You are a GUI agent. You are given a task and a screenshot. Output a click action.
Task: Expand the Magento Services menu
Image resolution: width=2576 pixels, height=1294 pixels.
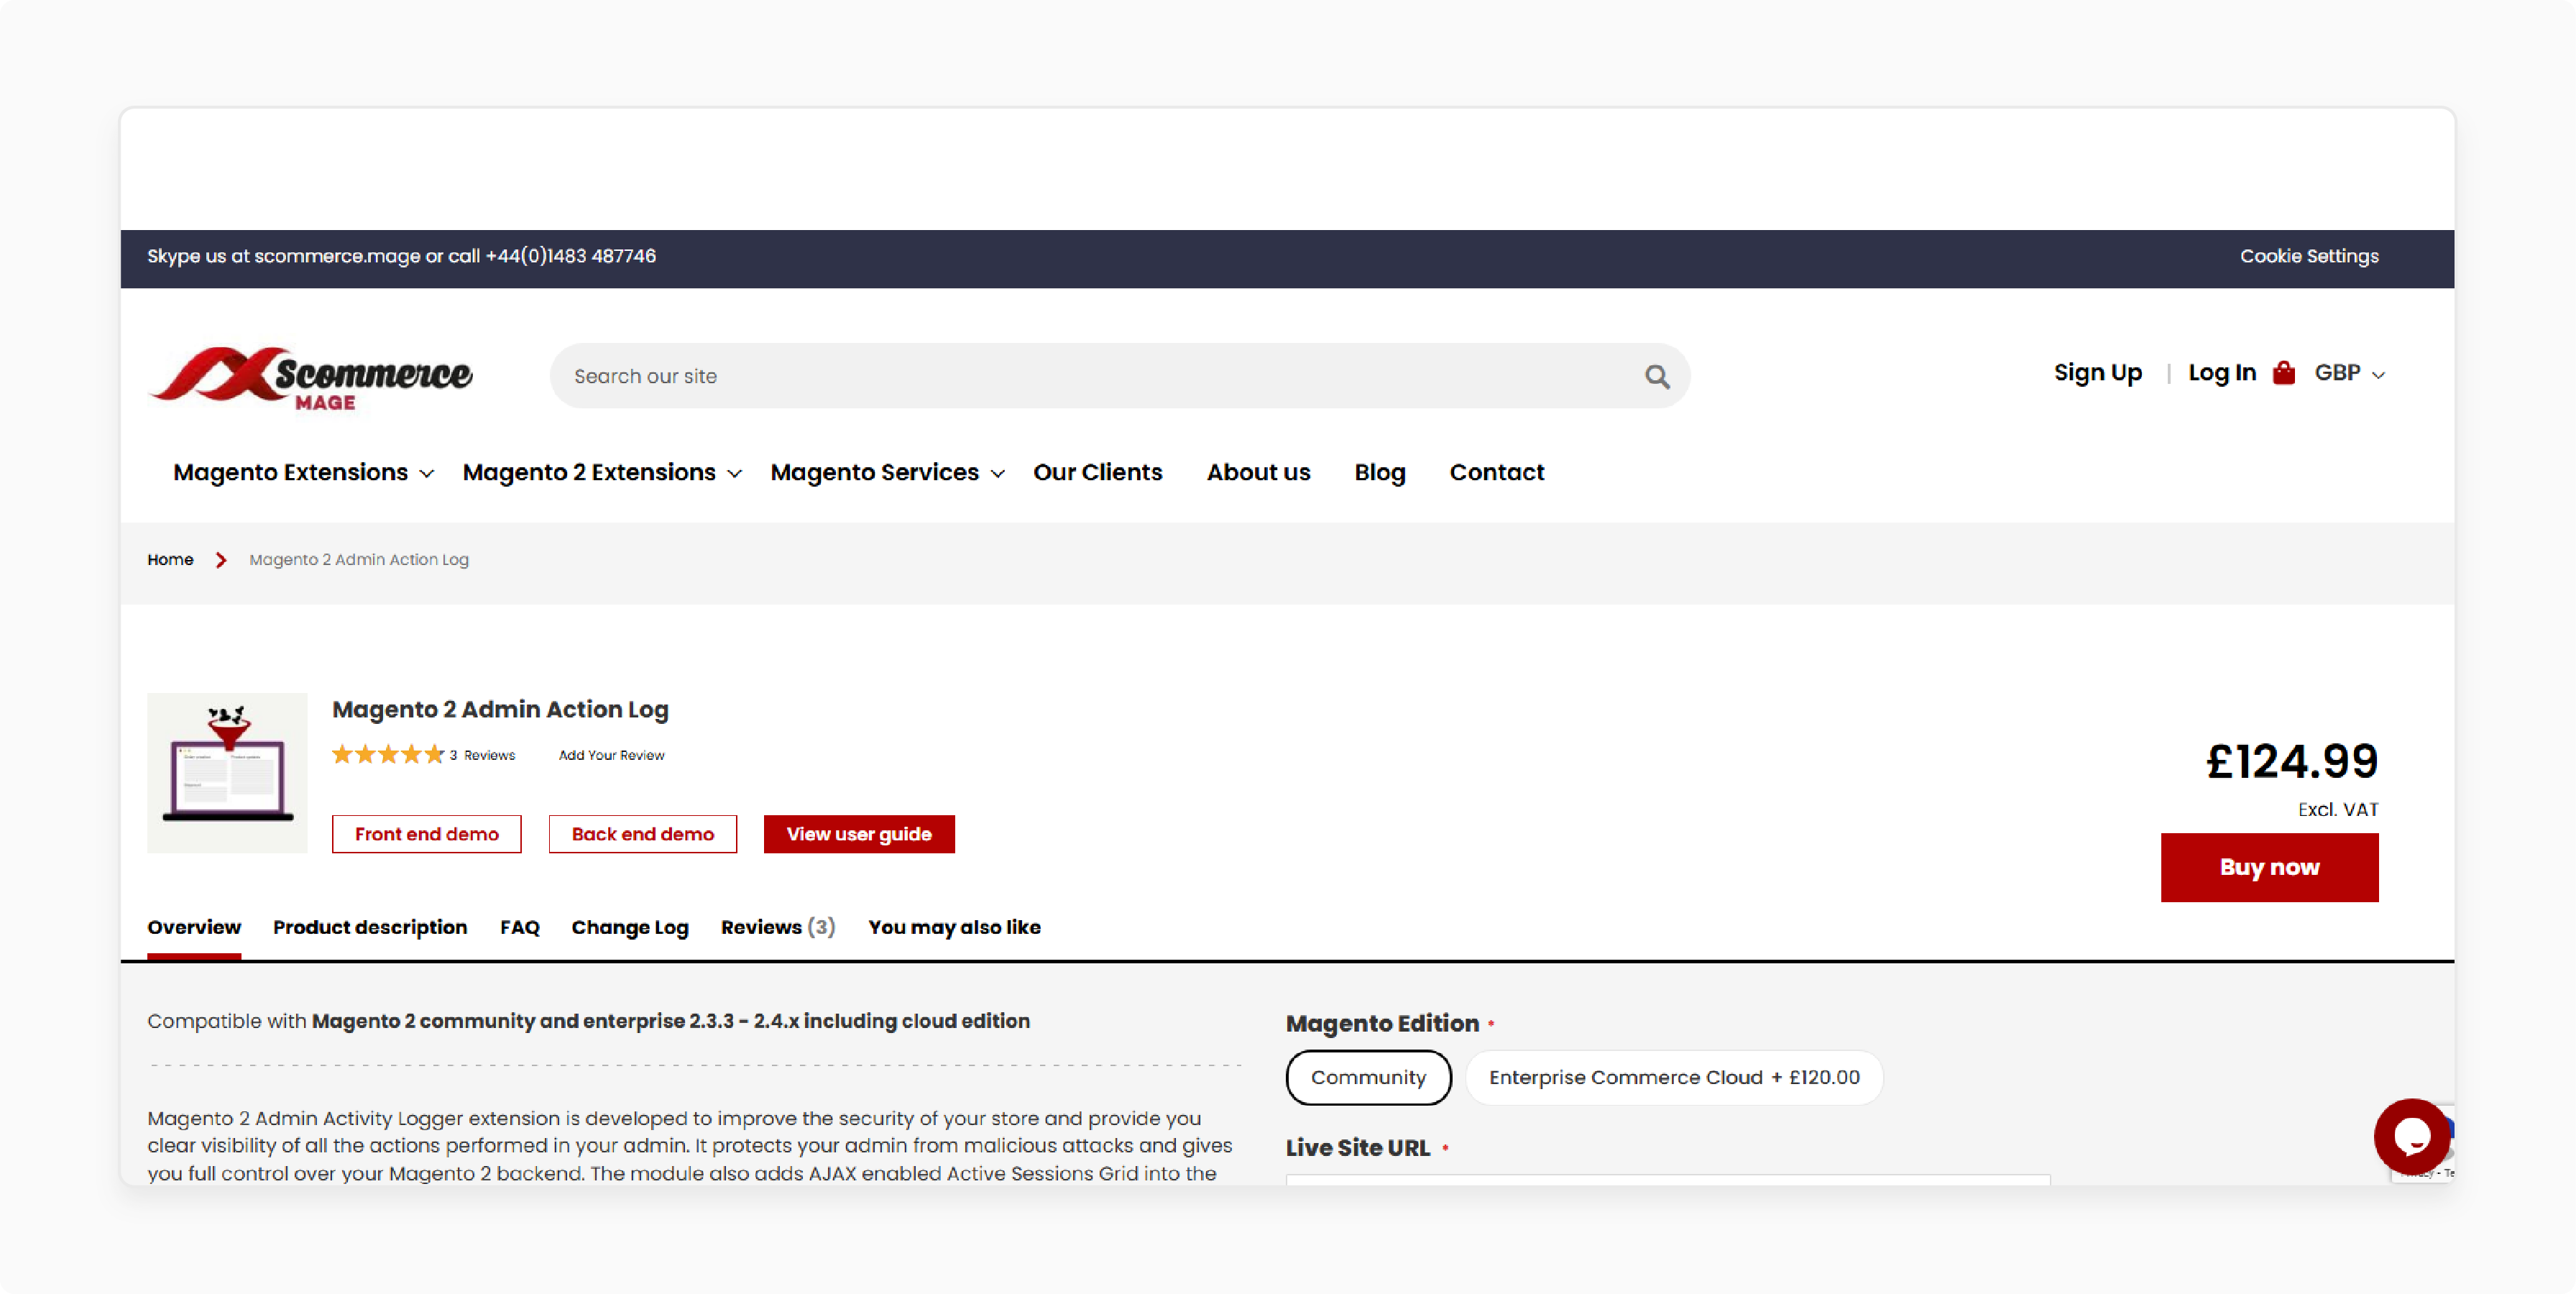(887, 472)
